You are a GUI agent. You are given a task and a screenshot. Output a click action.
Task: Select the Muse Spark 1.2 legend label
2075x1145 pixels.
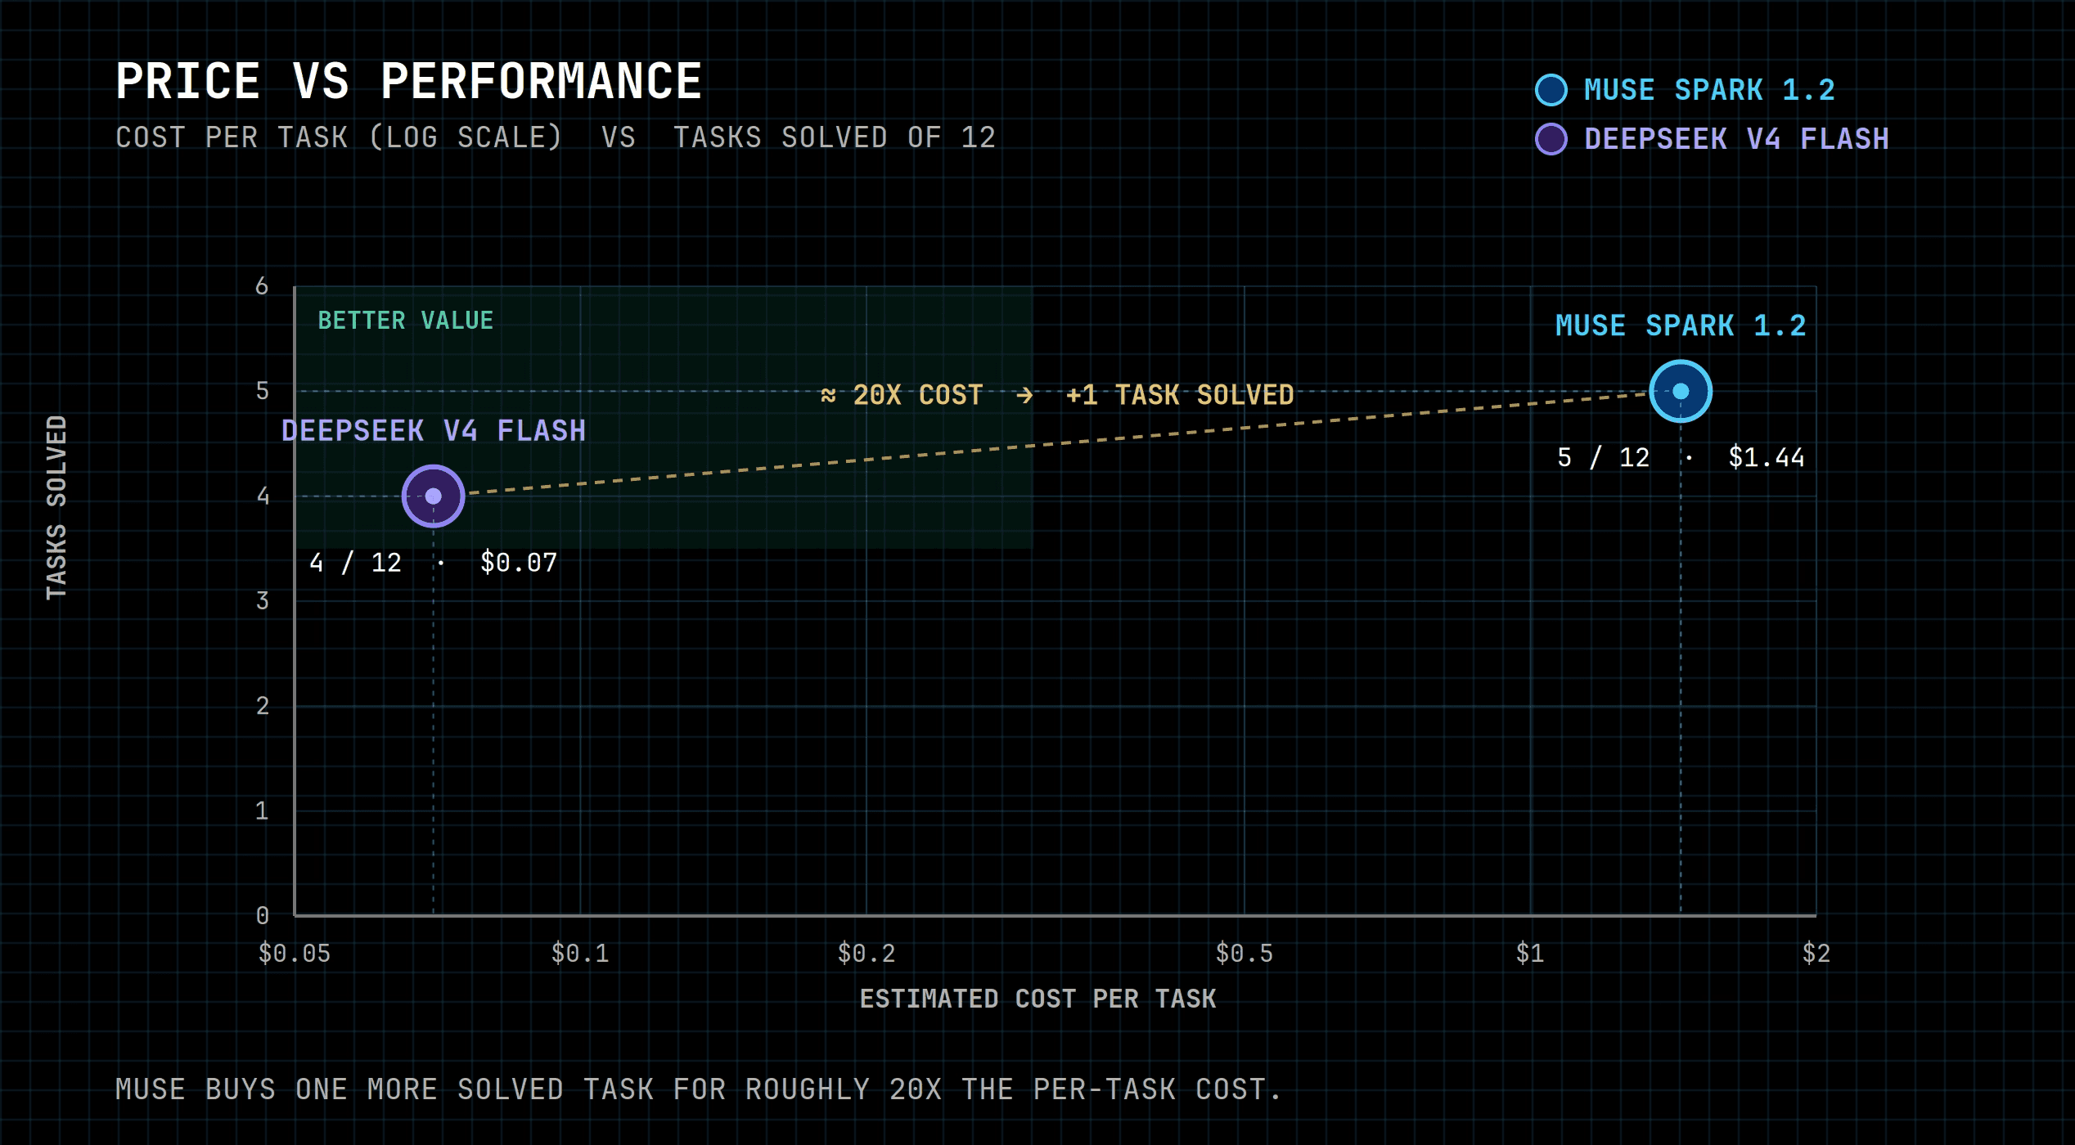tap(1709, 90)
